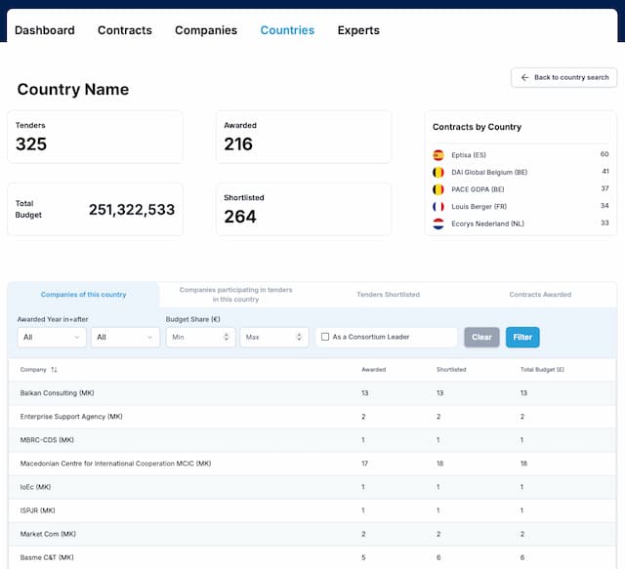Open the first Awarded Year All dropdown
625x569 pixels.
52,337
